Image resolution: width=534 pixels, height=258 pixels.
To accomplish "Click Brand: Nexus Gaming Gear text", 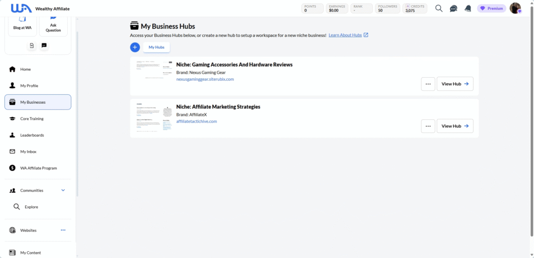I will pos(201,72).
